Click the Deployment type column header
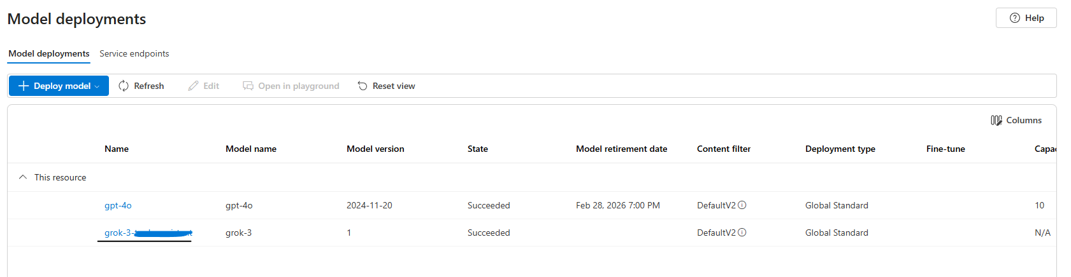Image resolution: width=1071 pixels, height=277 pixels. [840, 149]
